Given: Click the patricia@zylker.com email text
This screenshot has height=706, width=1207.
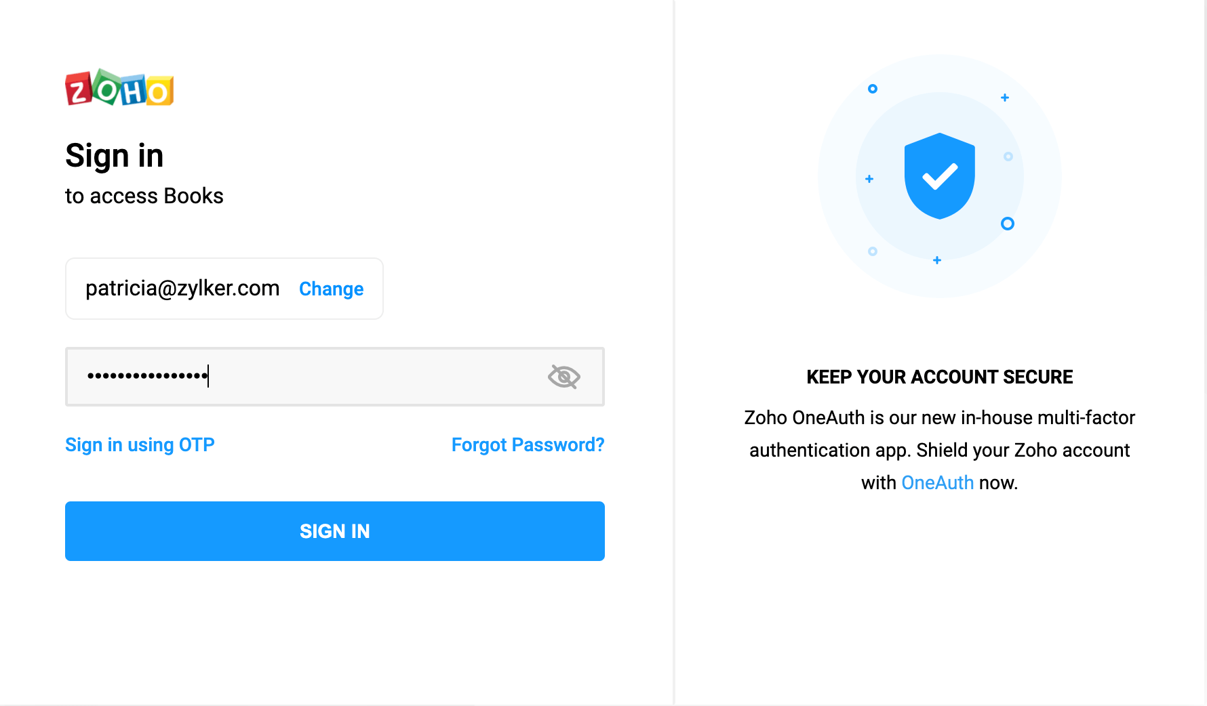Looking at the screenshot, I should click(x=182, y=289).
